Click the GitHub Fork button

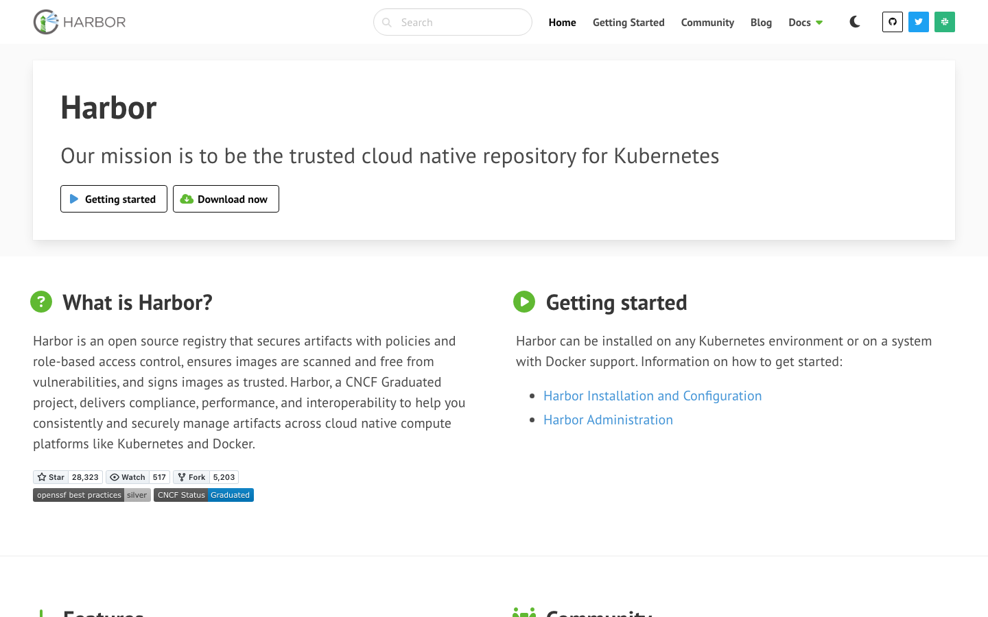click(x=191, y=477)
